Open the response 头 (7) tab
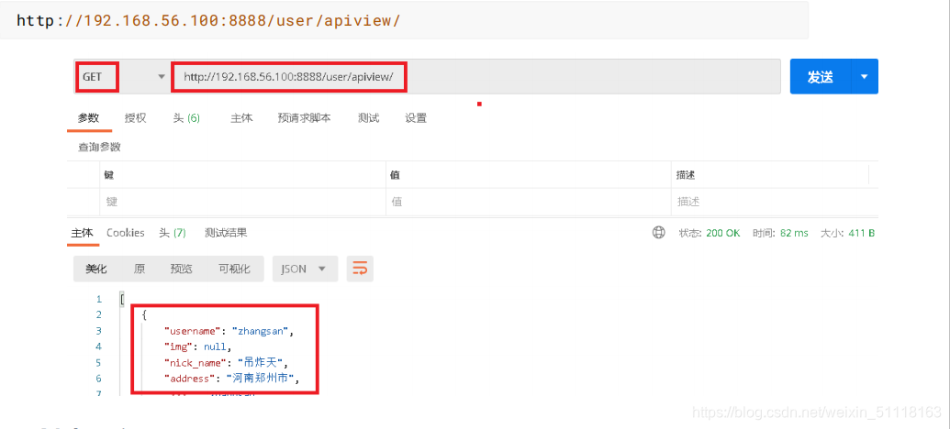This screenshot has width=950, height=429. tap(173, 233)
